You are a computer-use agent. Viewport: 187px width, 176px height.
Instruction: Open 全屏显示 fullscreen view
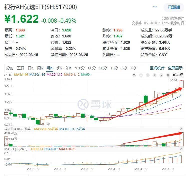(x=175, y=68)
